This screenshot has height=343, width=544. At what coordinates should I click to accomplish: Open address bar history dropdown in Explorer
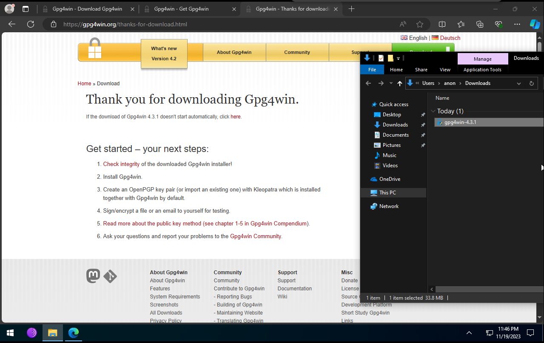[518, 83]
